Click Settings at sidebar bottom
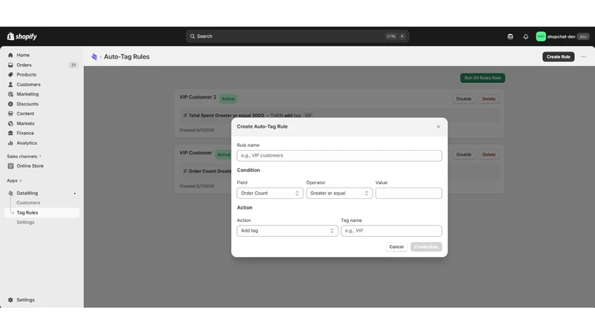 pyautogui.click(x=25, y=300)
